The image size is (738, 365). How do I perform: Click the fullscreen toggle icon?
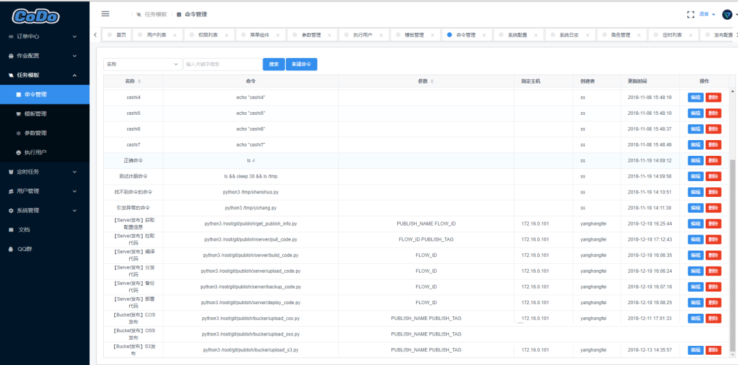pyautogui.click(x=690, y=14)
